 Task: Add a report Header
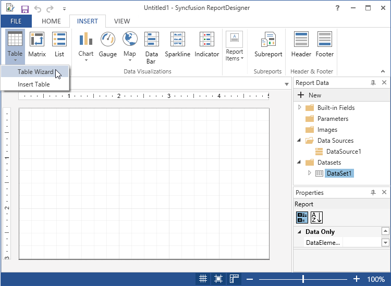point(301,44)
